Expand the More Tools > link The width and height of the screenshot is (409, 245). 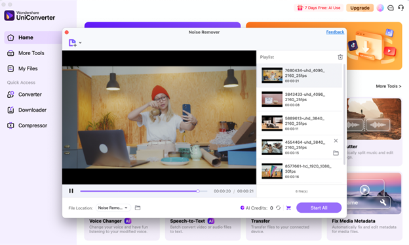pos(389,86)
